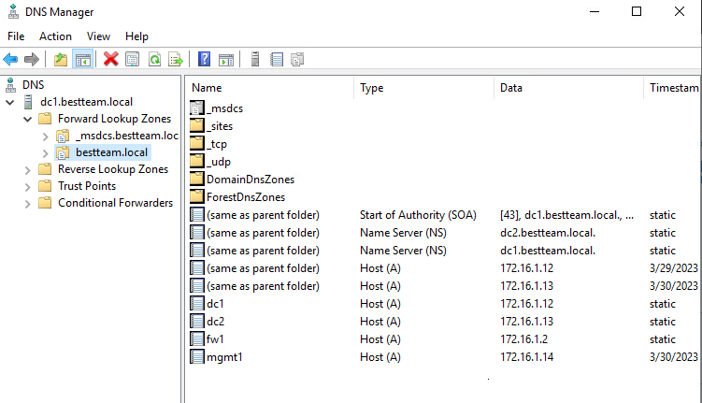Sort by the Data column header
The image size is (702, 403).
pos(568,88)
